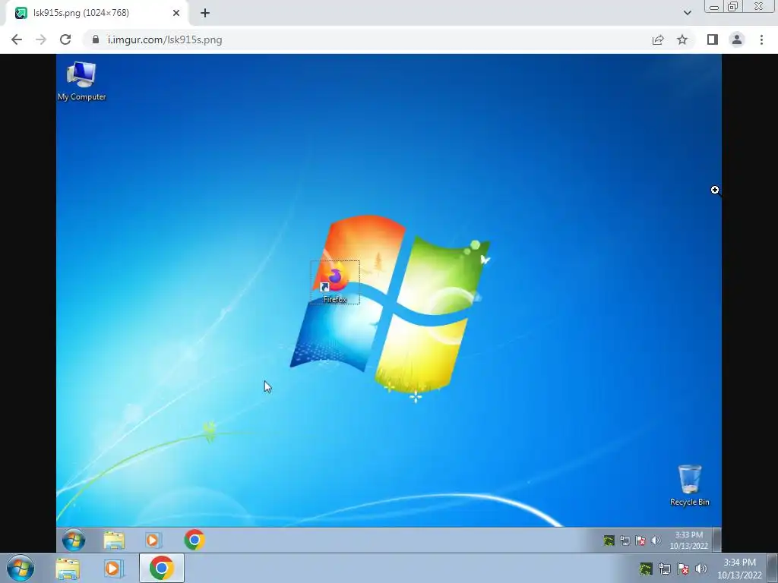
Task: Click the Chrome icon inside the pictured taskbar
Action: tap(194, 540)
